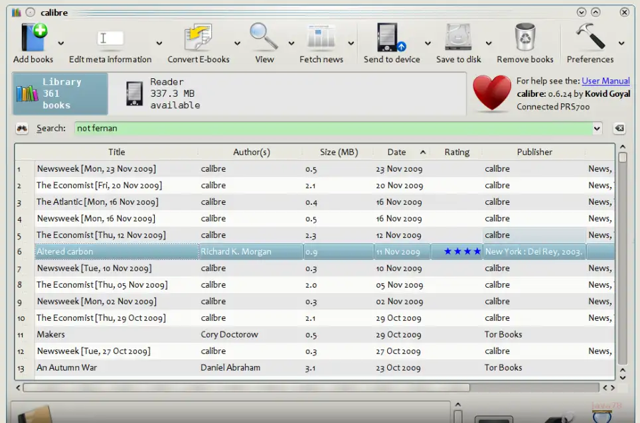Open advanced search binoculars icon

[22, 129]
